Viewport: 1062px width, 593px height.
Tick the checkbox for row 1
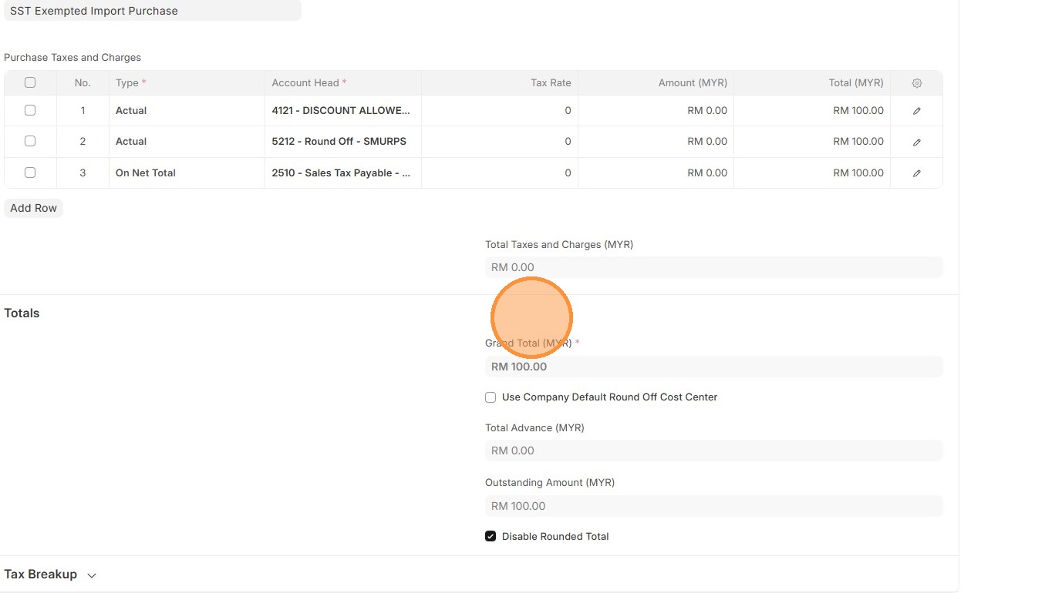[x=30, y=110]
